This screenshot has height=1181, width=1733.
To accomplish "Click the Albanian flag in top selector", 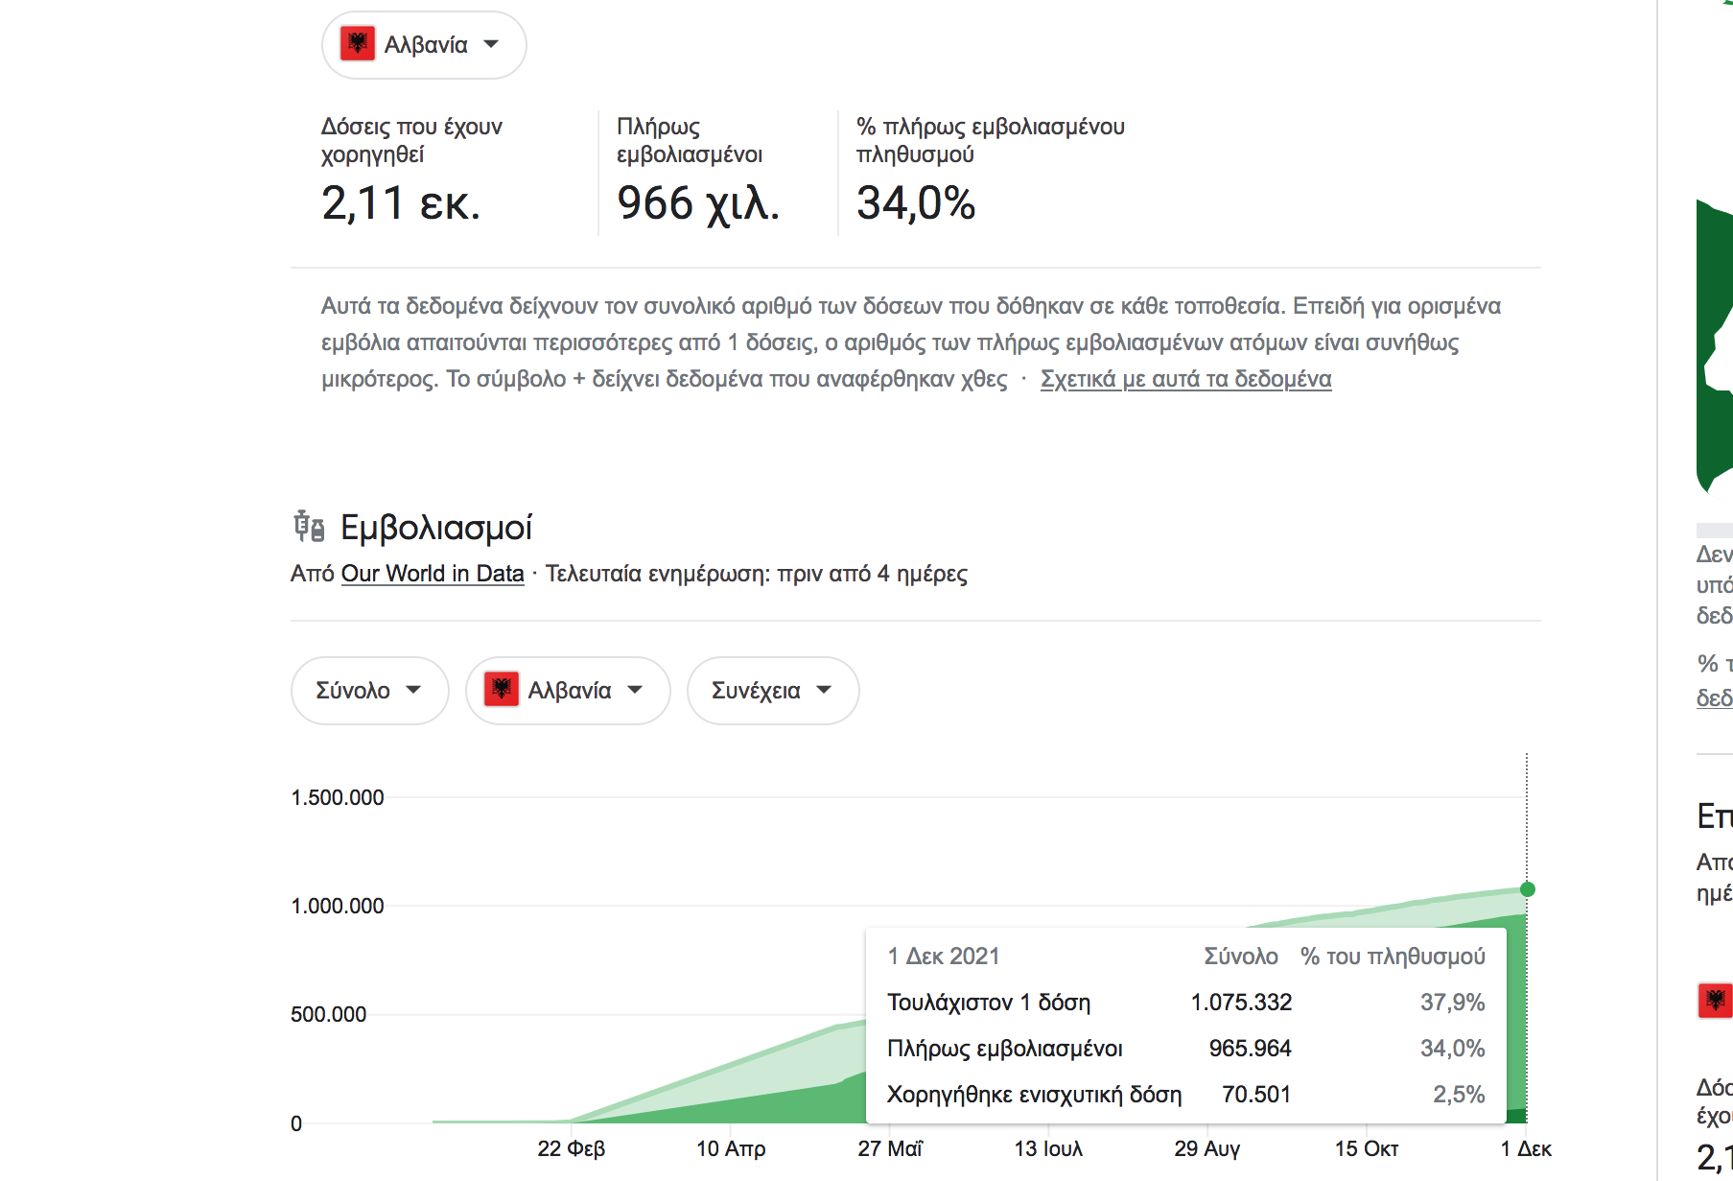I will [358, 44].
